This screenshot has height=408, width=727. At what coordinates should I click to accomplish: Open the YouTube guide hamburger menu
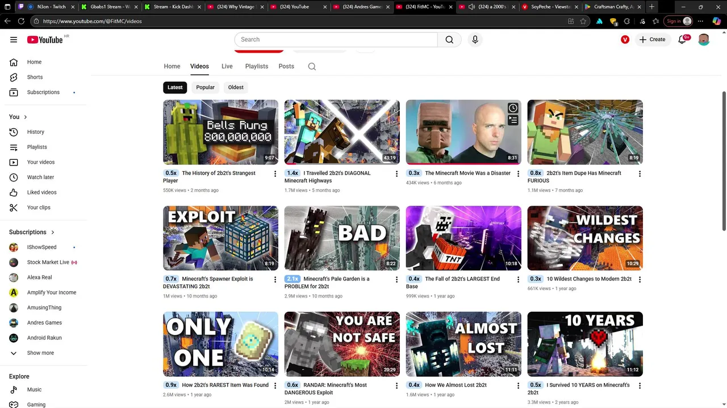pos(14,40)
